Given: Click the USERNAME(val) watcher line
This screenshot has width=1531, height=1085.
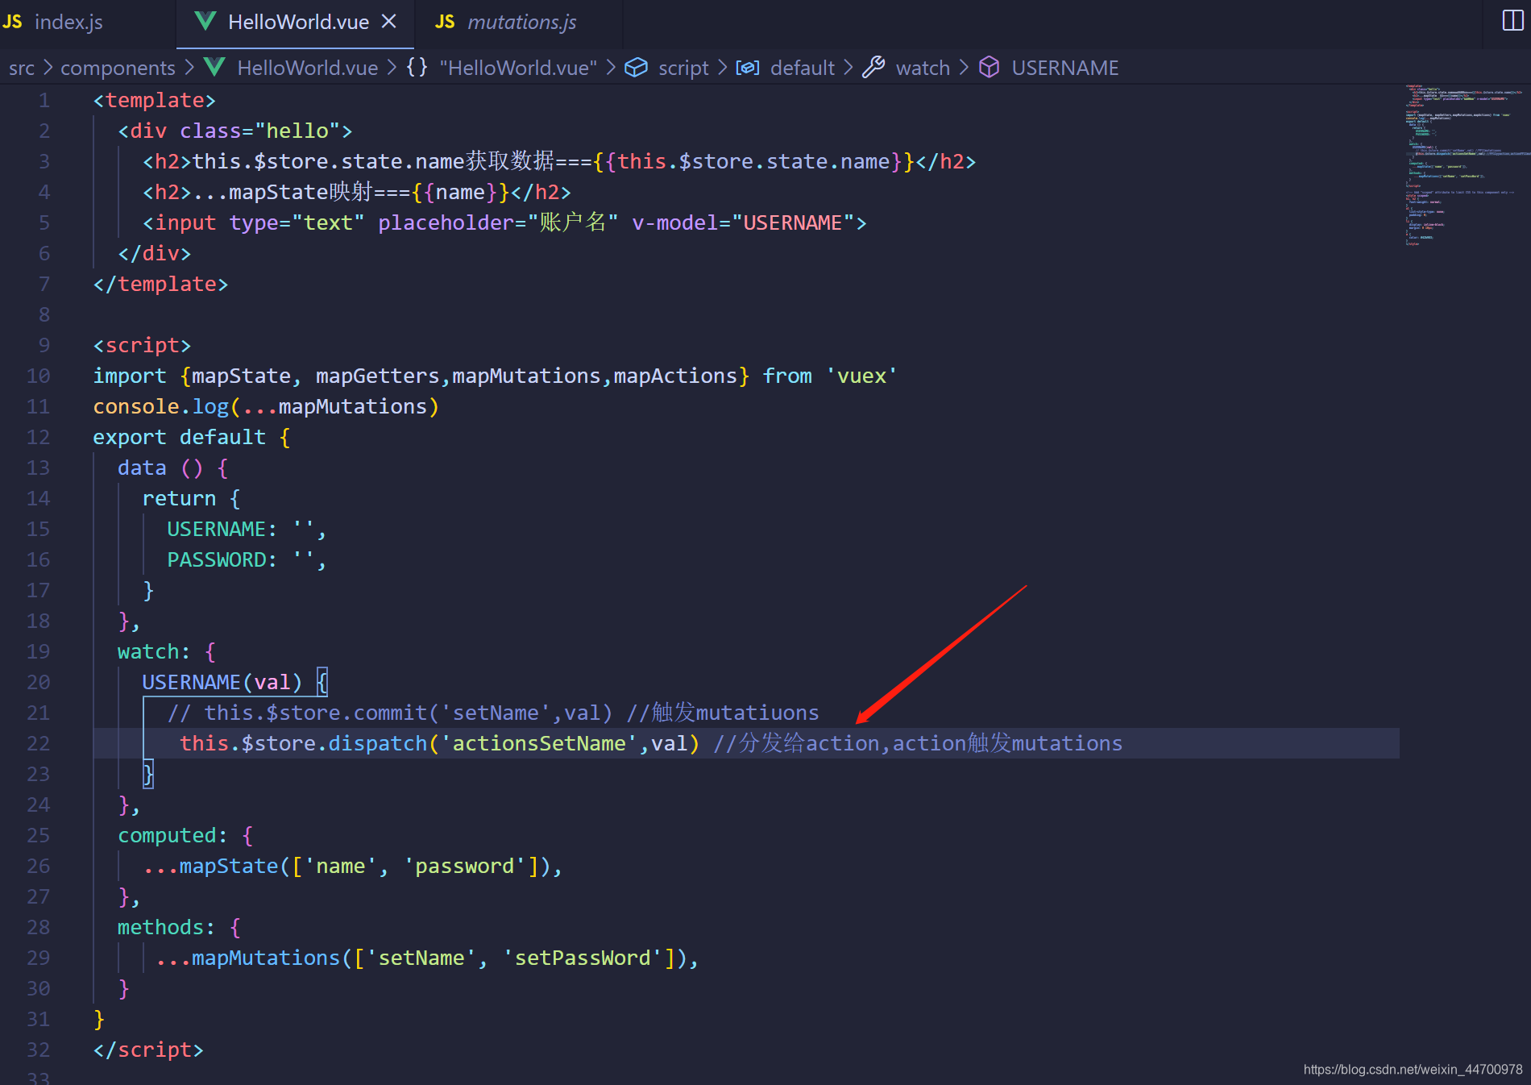Looking at the screenshot, I should coord(235,682).
